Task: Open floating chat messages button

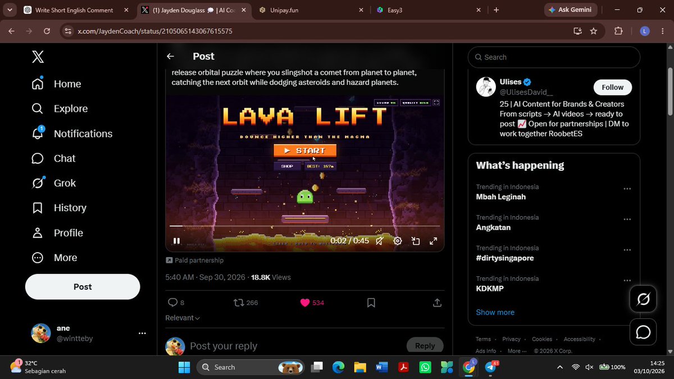Action: pos(643,332)
